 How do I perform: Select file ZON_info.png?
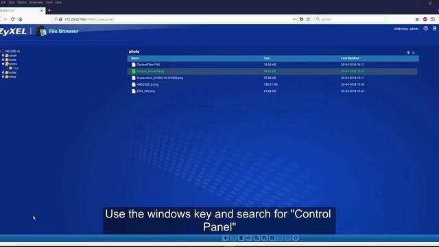(145, 91)
